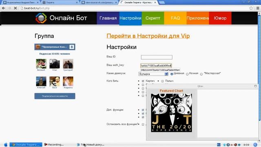The height and width of the screenshot is (147, 261).
Task: Toggle the Пальч checkbox
Action: click(162, 81)
